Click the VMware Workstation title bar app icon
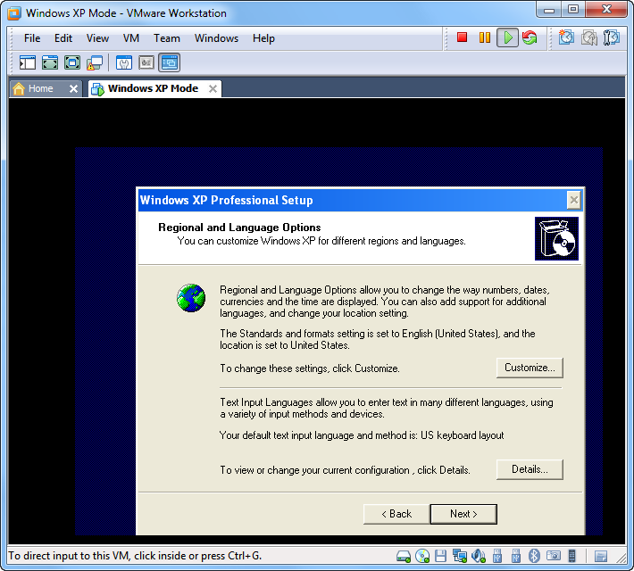This screenshot has width=634, height=571. click(x=14, y=12)
